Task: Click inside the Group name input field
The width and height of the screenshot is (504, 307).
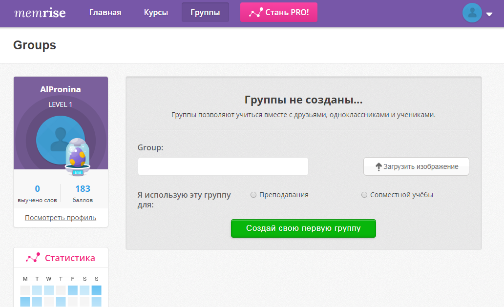Action: 223,166
